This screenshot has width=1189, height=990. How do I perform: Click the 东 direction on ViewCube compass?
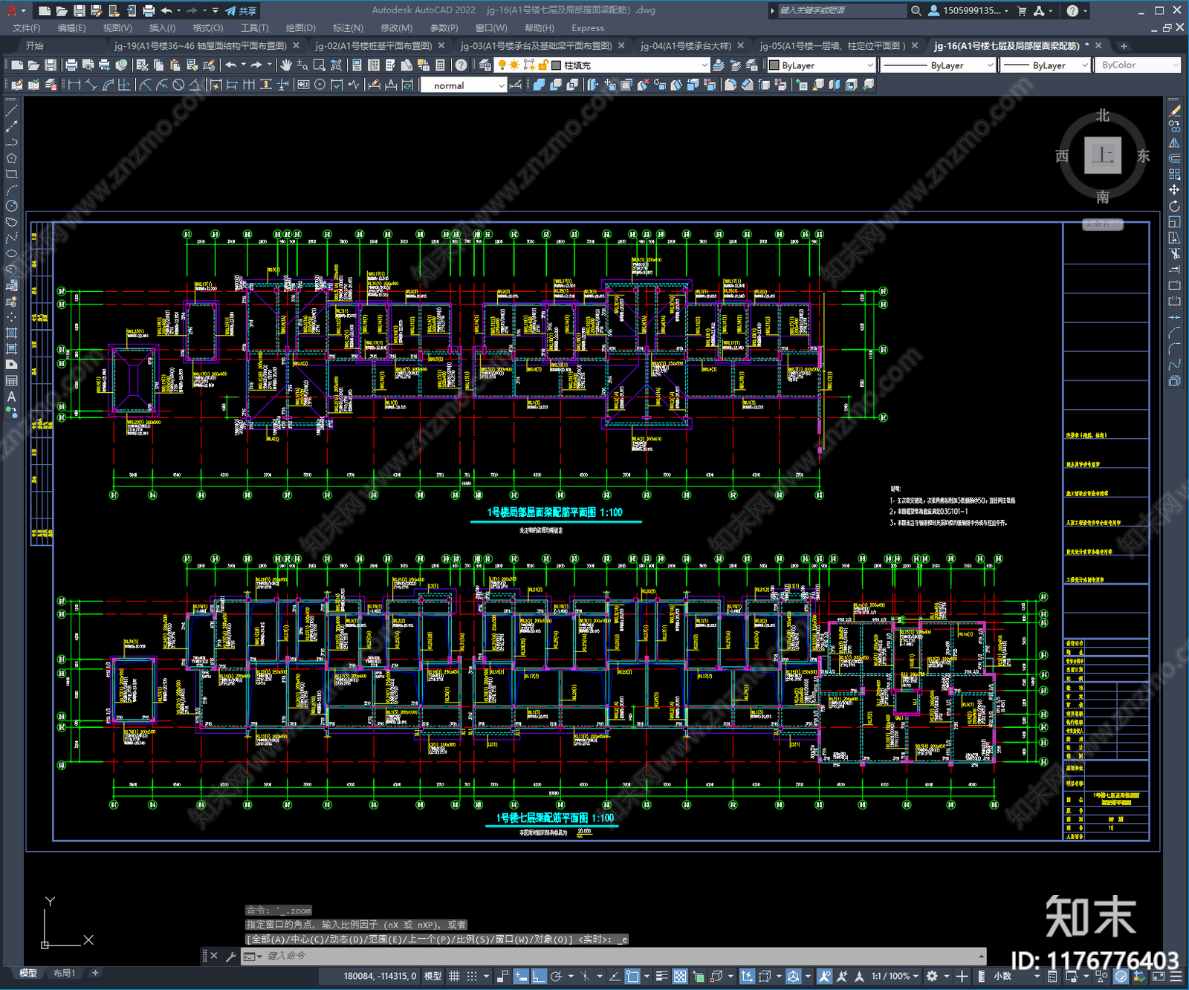tap(1143, 156)
